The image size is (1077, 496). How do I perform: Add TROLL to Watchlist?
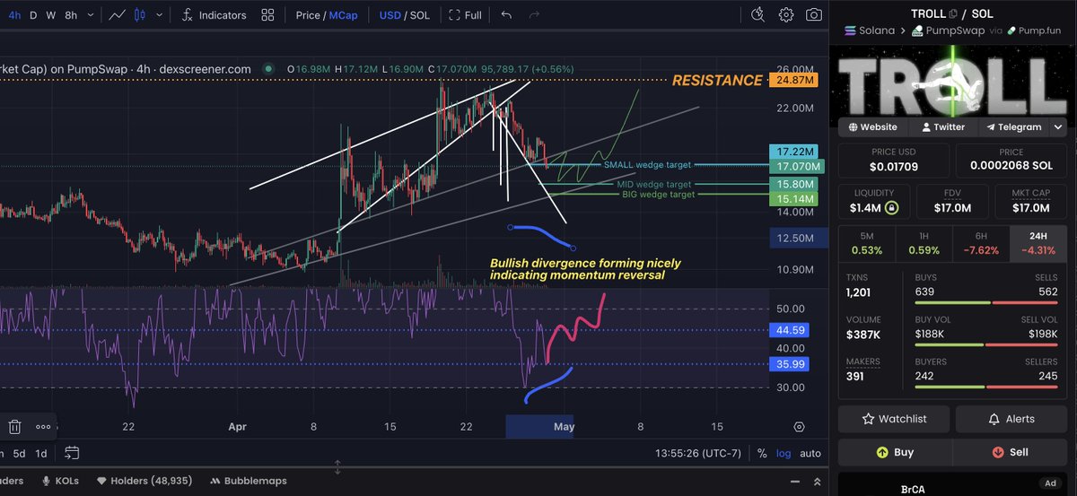click(x=894, y=418)
